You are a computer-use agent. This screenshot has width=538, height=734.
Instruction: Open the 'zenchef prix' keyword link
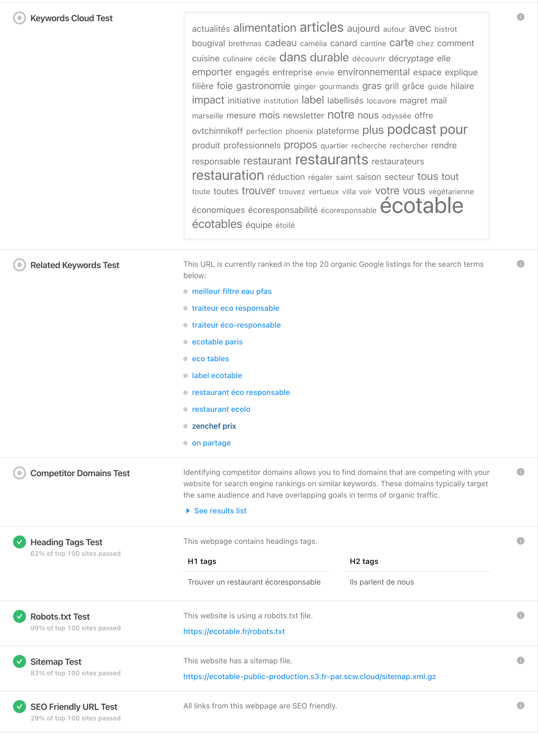[x=214, y=426]
